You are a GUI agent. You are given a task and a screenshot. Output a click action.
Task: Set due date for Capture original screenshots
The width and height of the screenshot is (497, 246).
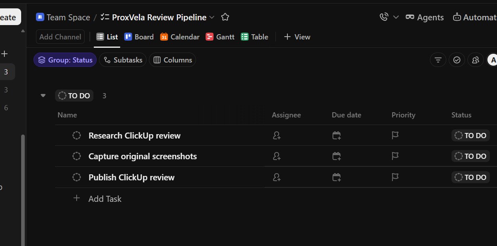coord(337,156)
